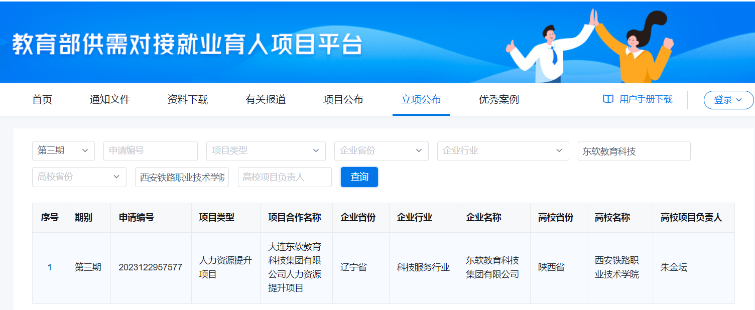Expand the 第三期 period dropdown
This screenshot has width=755, height=310.
[x=63, y=151]
